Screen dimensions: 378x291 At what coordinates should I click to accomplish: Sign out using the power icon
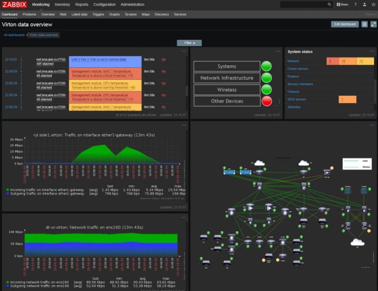tap(373, 4)
